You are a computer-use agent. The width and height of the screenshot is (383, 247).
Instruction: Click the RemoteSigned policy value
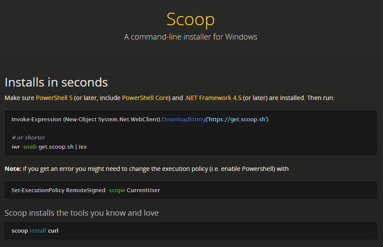85,190
